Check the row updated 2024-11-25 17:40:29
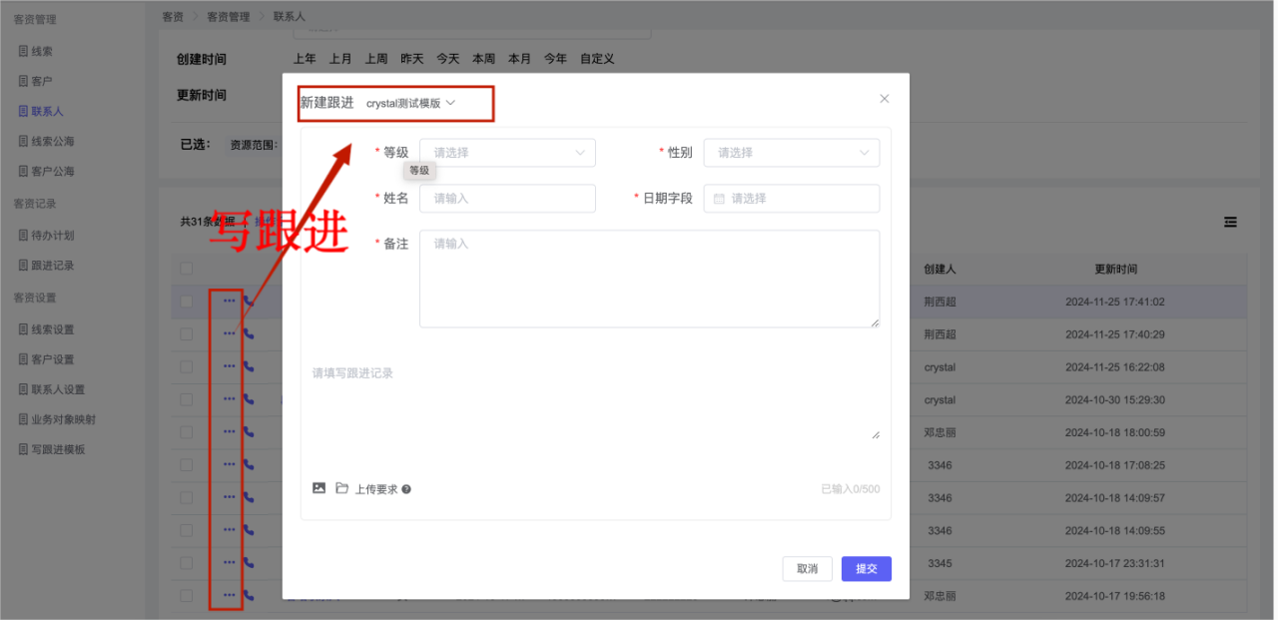 pyautogui.click(x=186, y=334)
